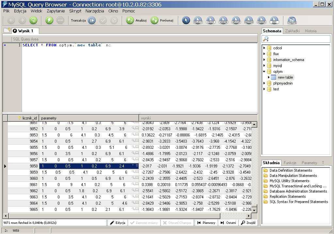Click the rollback transaction icon
This screenshot has width=334, height=234.
114,21
